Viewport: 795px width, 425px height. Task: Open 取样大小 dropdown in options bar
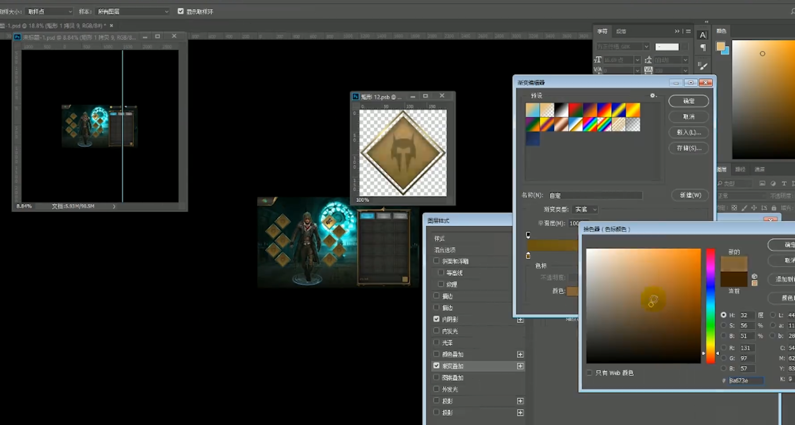pos(49,11)
